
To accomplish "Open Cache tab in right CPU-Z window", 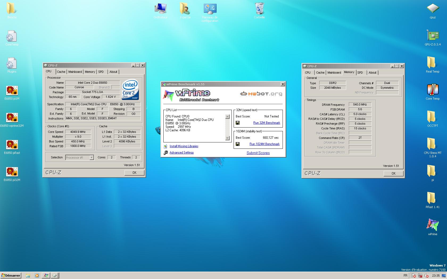I will click(320, 73).
